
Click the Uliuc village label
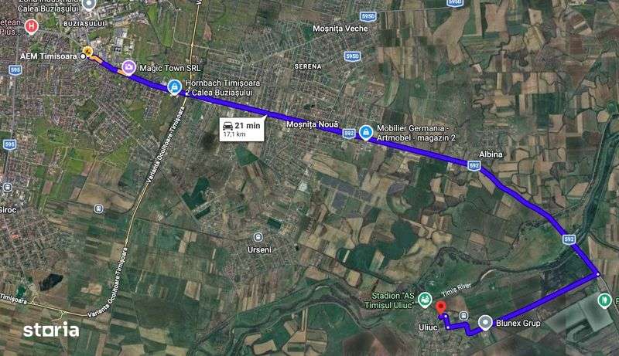(x=428, y=327)
